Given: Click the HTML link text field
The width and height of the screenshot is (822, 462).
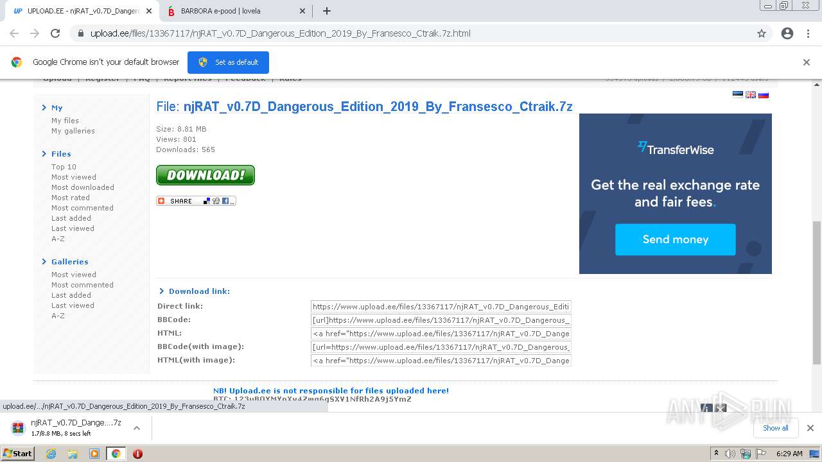Looking at the screenshot, I should [441, 334].
